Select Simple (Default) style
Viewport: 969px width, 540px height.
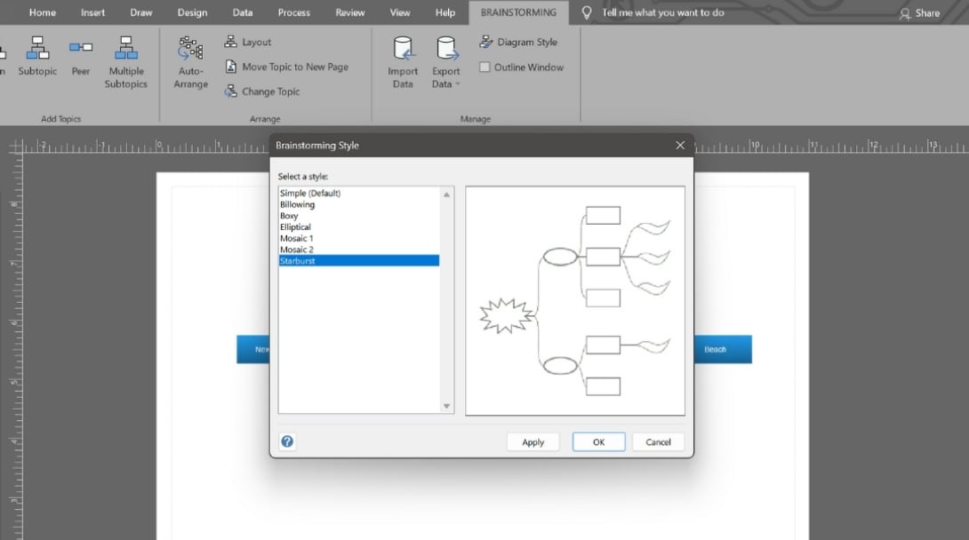[x=359, y=193]
